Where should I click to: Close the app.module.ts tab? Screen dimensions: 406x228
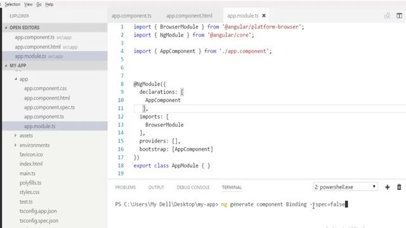coord(264,16)
